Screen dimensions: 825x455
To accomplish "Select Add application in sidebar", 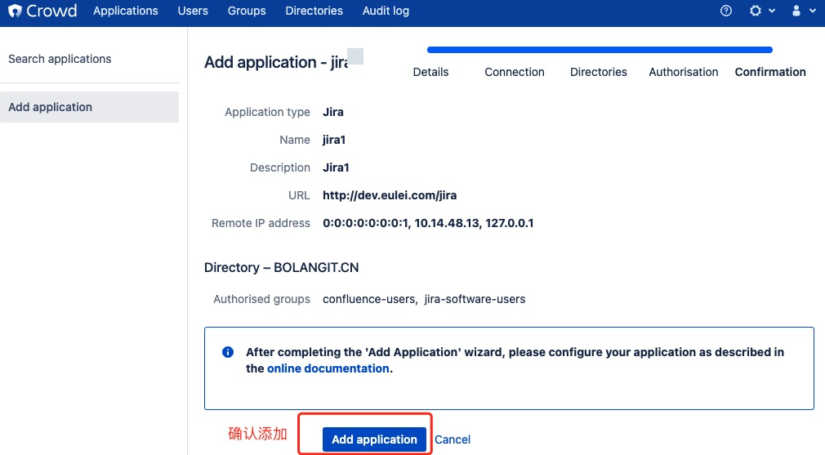I will 90,107.
